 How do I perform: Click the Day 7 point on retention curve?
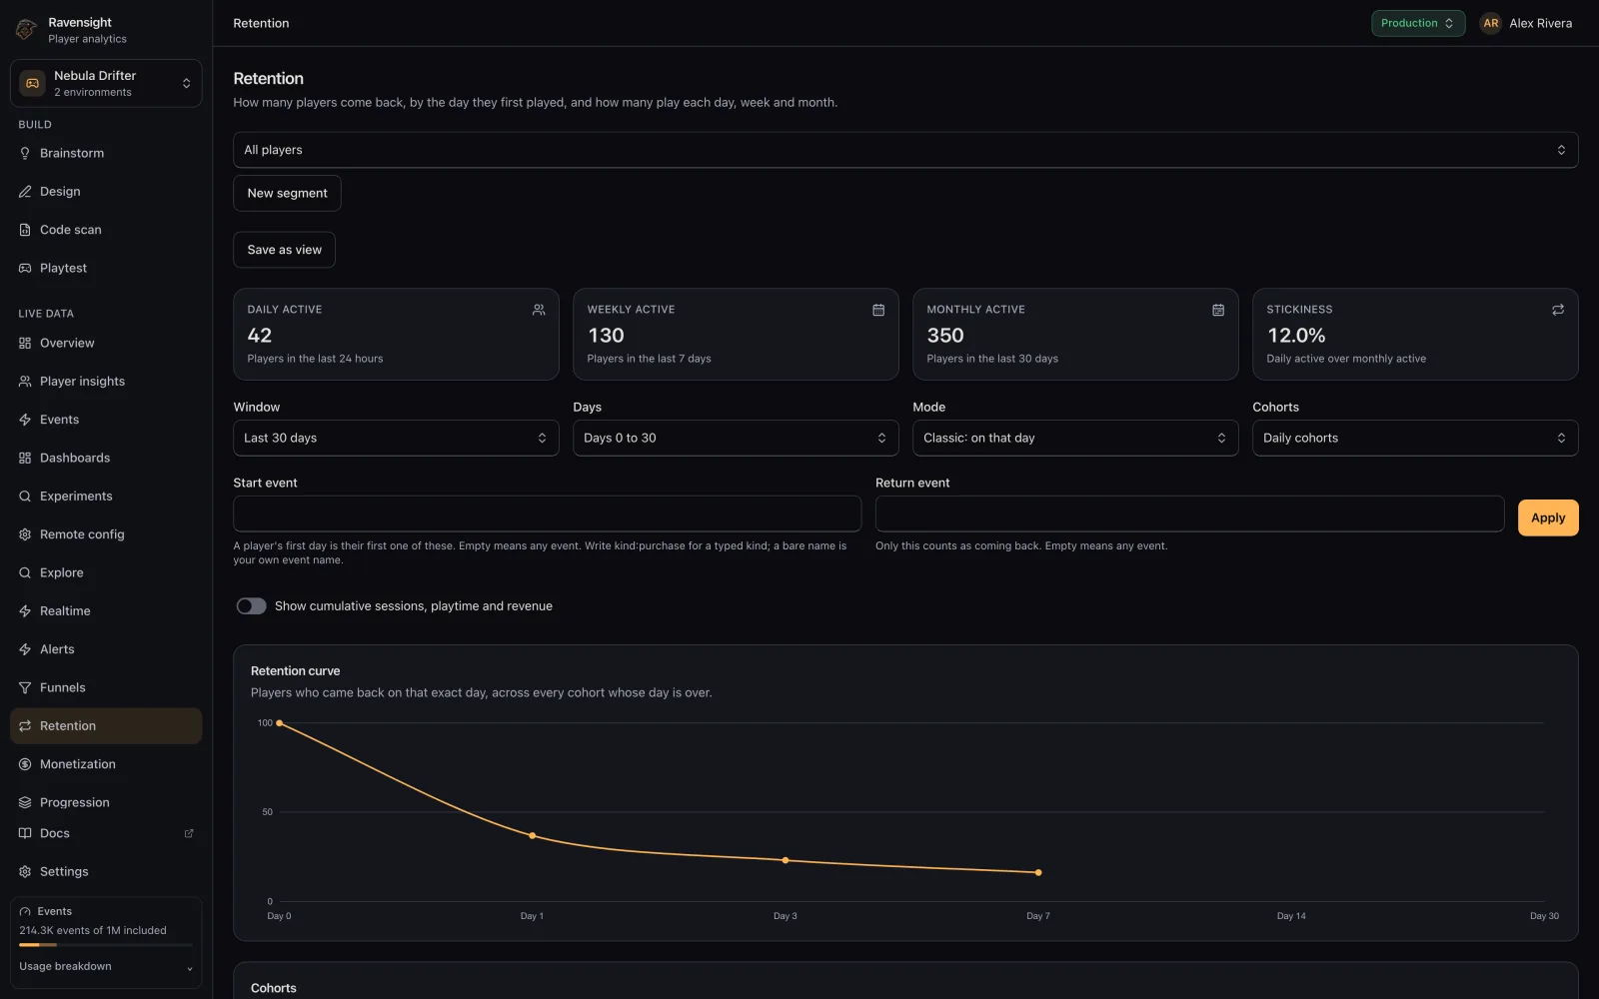coord(1038,873)
